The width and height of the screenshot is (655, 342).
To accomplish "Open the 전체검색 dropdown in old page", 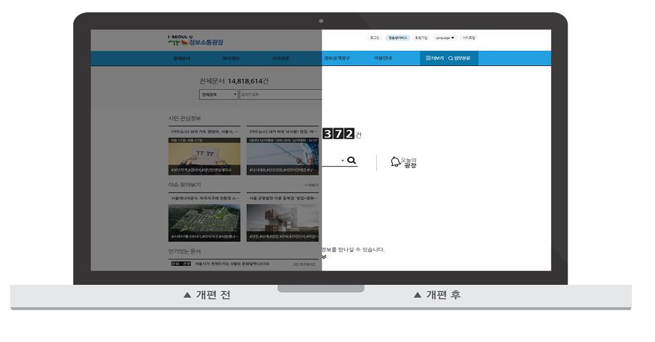I will (219, 95).
